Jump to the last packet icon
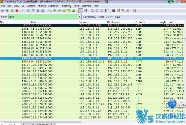Screen dimensions: 186x125 [x=74, y=11]
